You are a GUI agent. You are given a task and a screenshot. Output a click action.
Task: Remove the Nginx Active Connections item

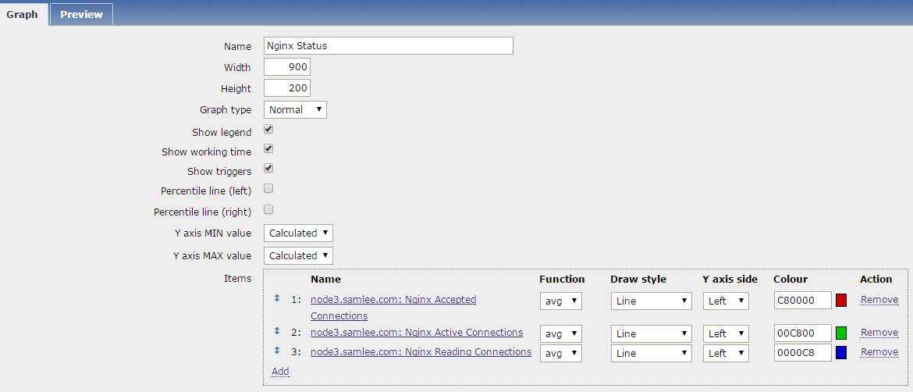tap(879, 332)
